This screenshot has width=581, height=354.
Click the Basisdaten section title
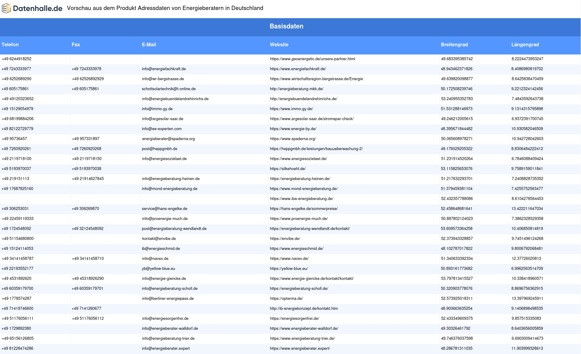[x=287, y=26]
